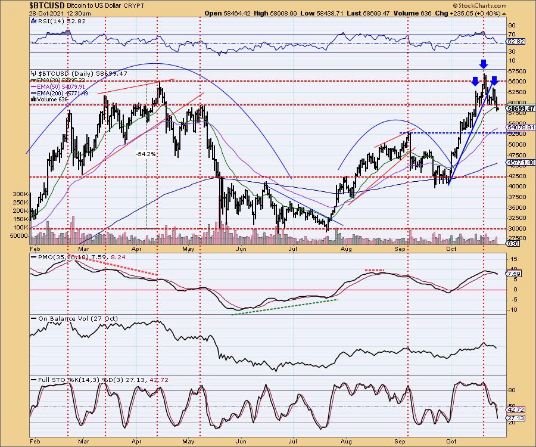Click the 'Bitcoin to US Dollar' name
The width and height of the screenshot is (536, 447).
94,6
